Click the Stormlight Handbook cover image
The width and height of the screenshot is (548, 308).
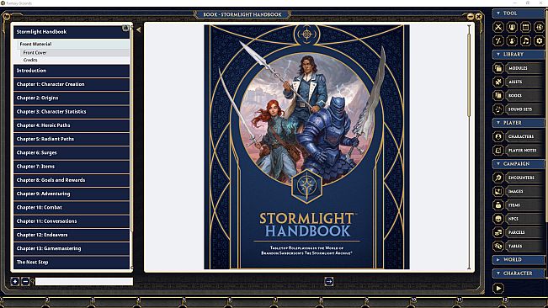[x=306, y=147]
